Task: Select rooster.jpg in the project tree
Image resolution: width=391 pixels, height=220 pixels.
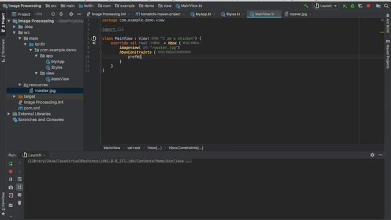Action: (x=45, y=90)
